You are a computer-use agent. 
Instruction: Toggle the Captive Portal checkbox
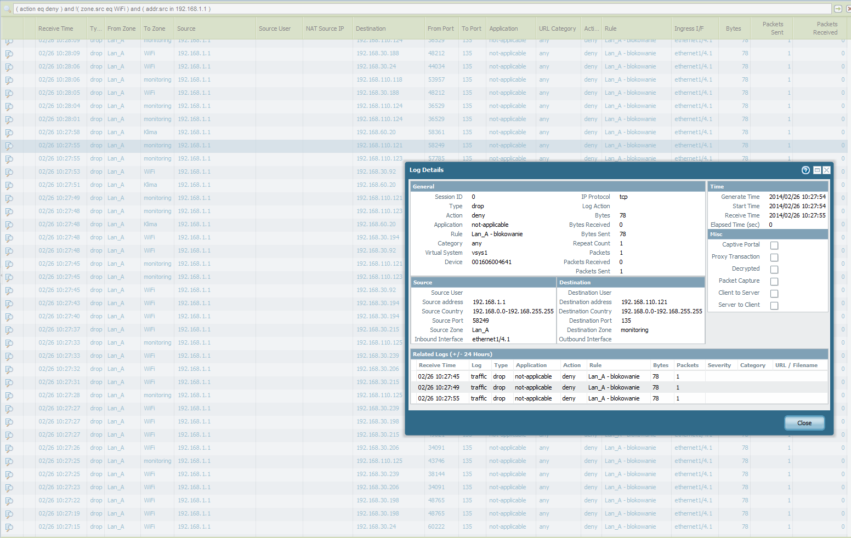click(x=774, y=245)
